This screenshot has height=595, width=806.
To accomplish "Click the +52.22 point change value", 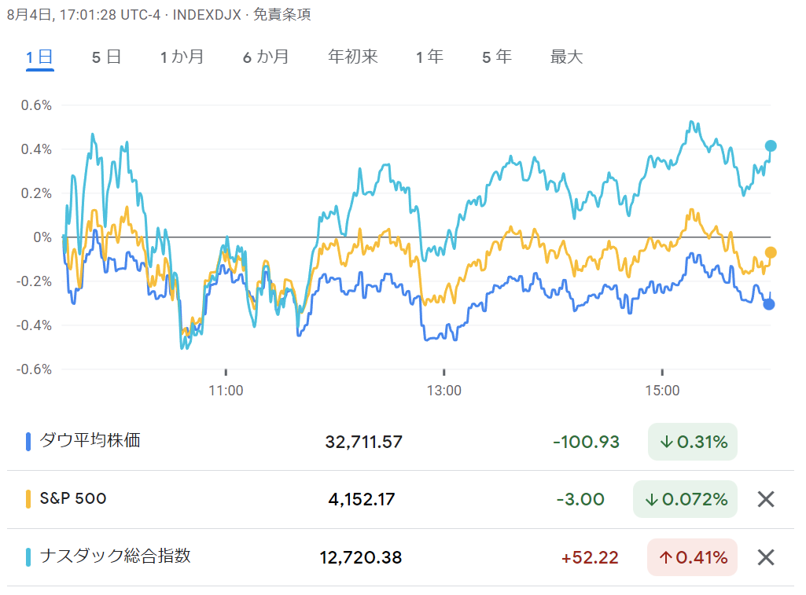I will (x=590, y=557).
